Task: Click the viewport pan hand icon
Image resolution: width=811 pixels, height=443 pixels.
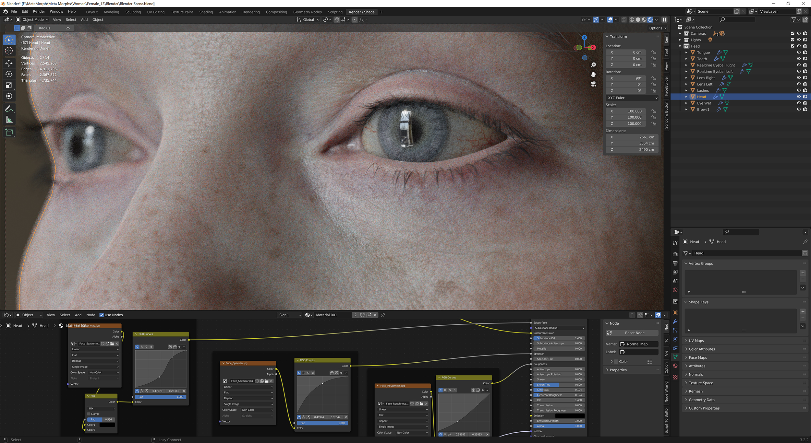Action: (x=593, y=75)
